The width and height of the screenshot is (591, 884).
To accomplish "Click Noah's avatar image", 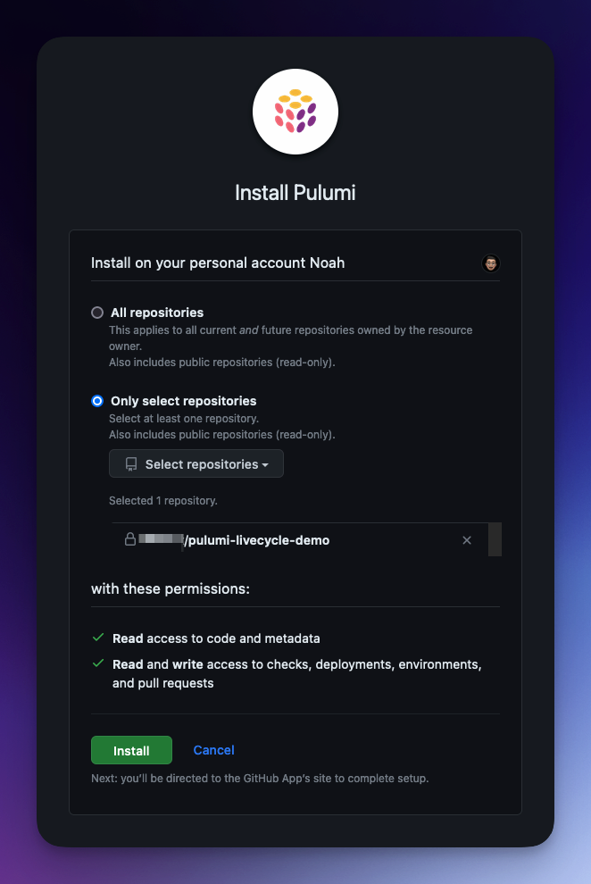I will 490,263.
